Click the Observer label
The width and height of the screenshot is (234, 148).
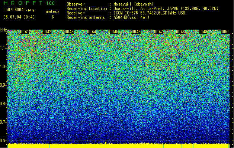pos(76,4)
